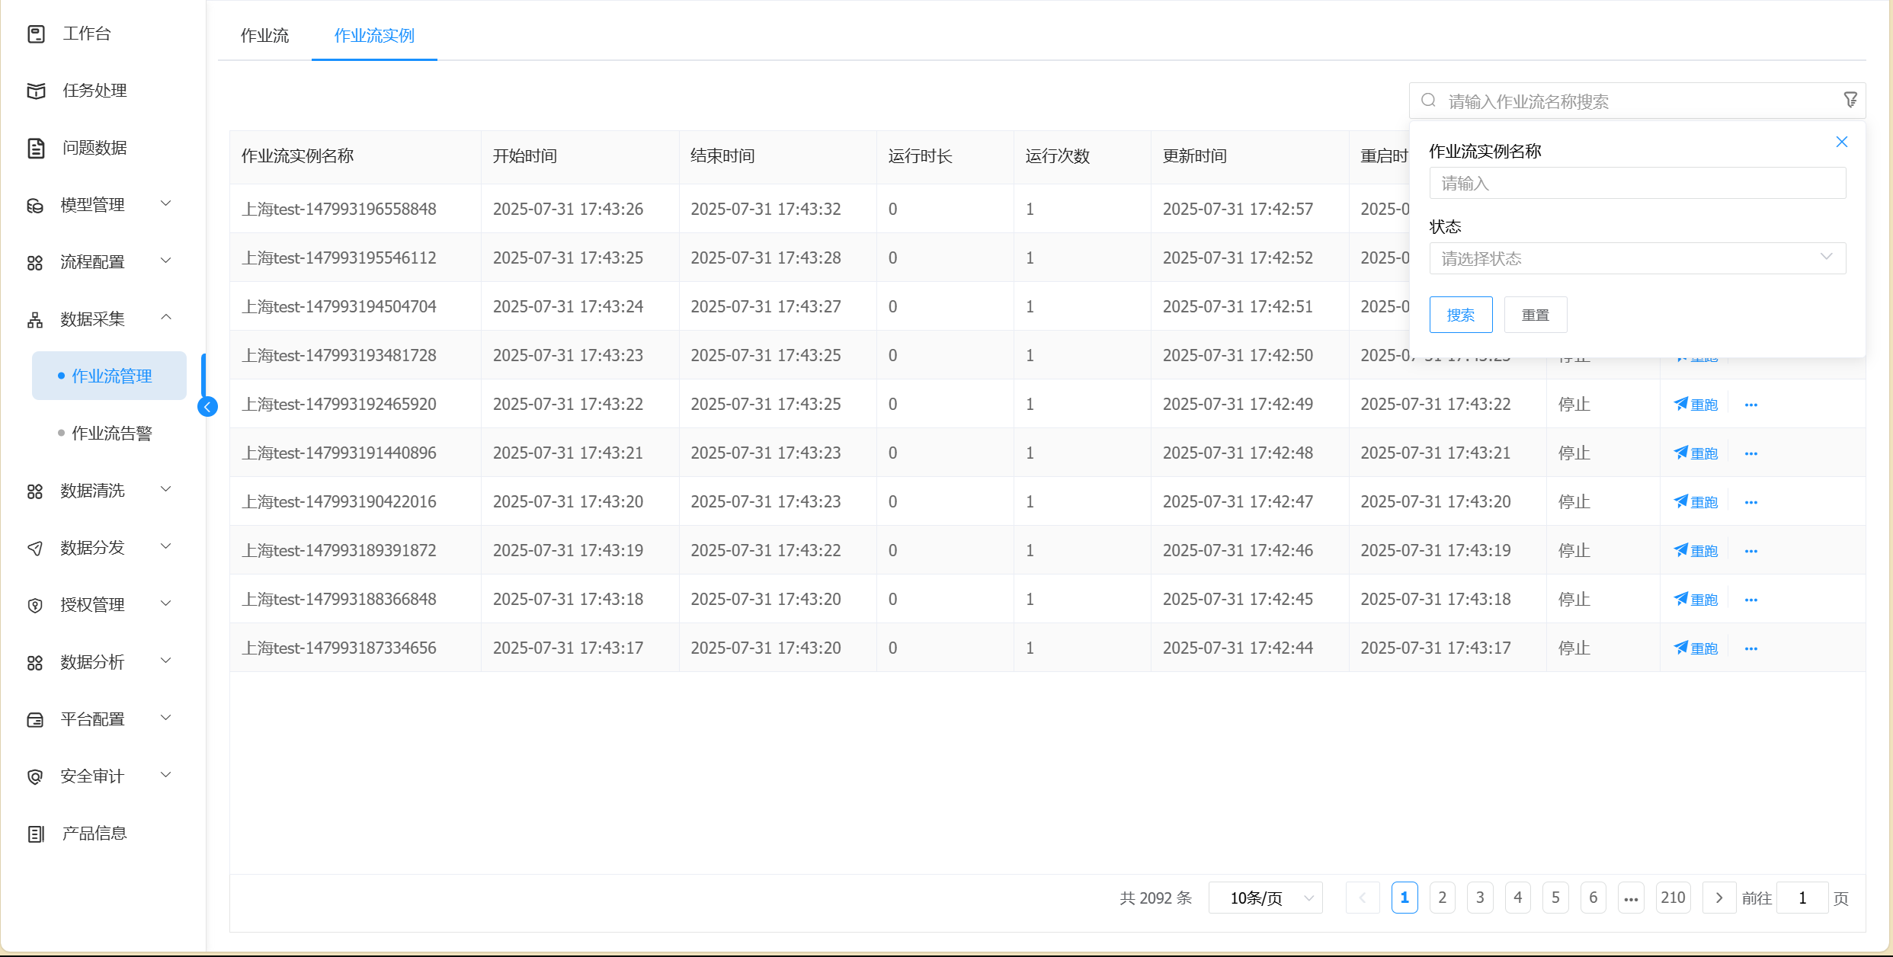Screen dimensions: 1893x957
Task: Click the sidebar collapse arrow button
Action: click(207, 407)
